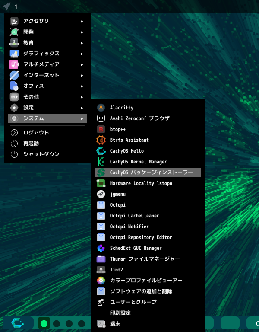Click ログアウト to log out
The height and width of the screenshot is (332, 259).
click(x=36, y=133)
